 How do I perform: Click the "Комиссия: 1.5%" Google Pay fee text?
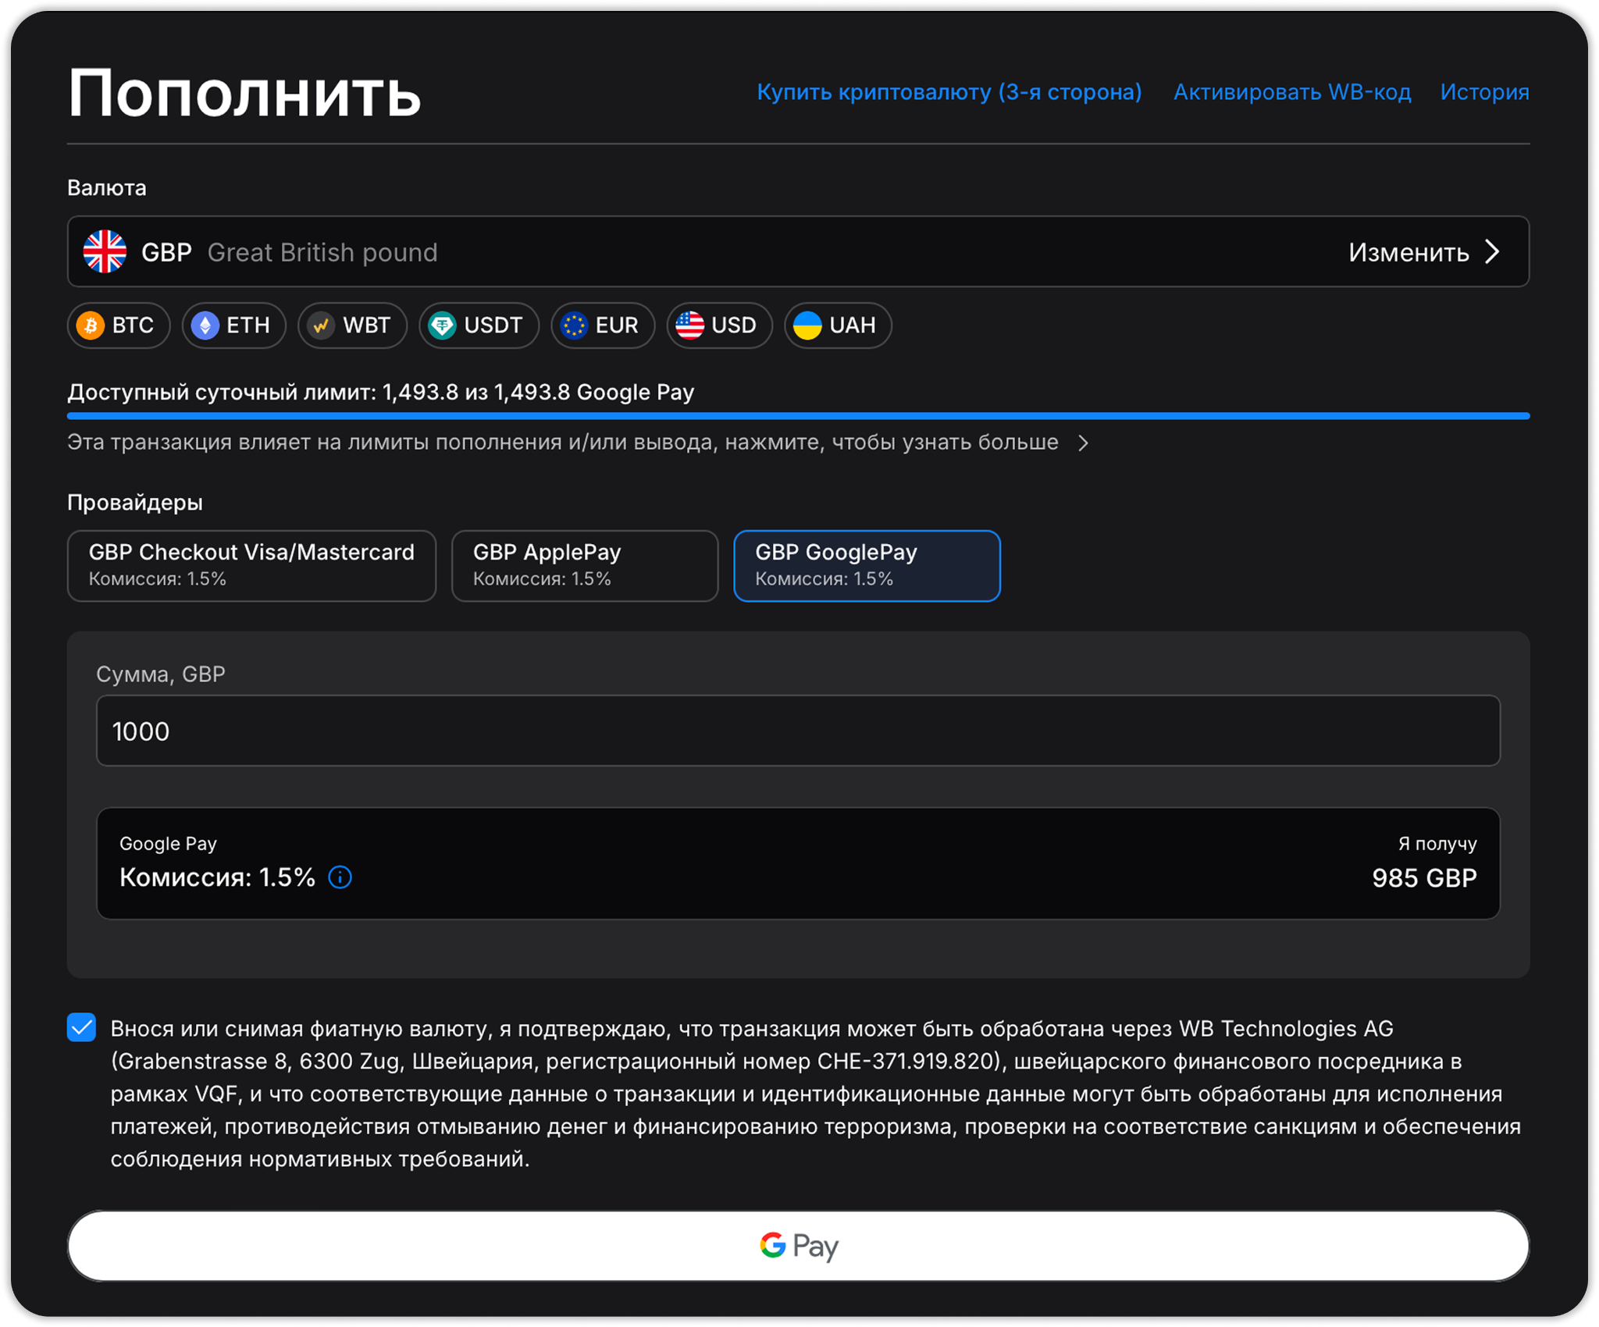217,877
